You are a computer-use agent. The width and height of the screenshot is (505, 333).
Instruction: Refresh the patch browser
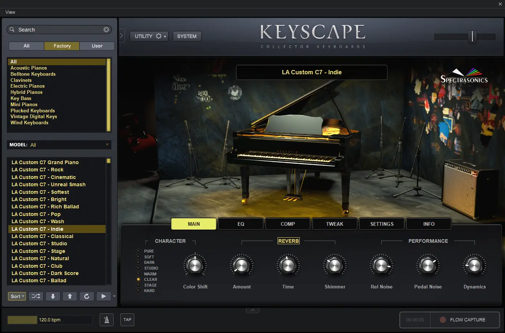click(87, 296)
